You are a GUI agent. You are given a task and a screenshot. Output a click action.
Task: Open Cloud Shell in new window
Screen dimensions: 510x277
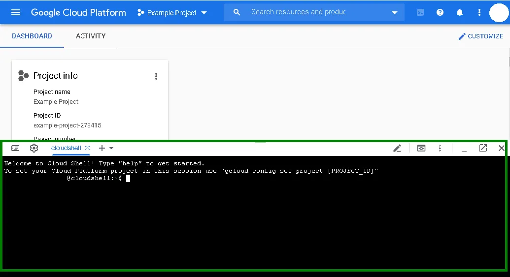(x=483, y=148)
